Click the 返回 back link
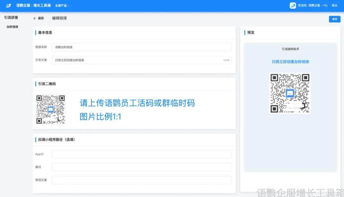This screenshot has width=344, height=197. click(41, 18)
